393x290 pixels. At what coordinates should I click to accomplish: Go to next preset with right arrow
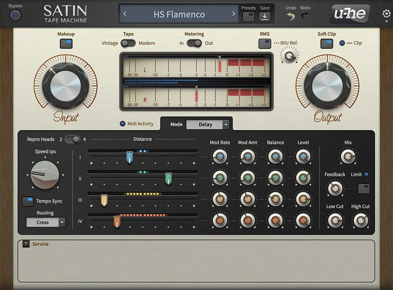coord(234,14)
